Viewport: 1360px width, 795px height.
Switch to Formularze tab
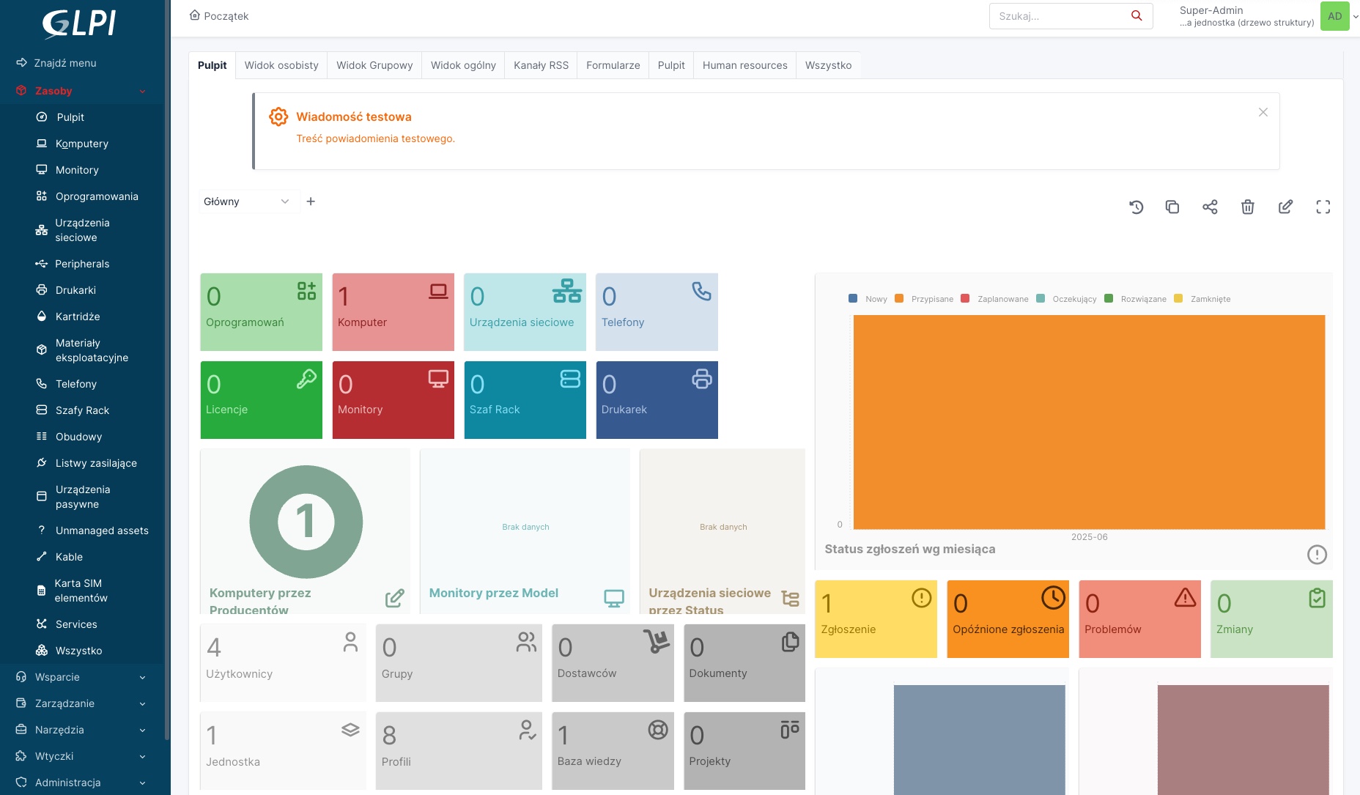[613, 65]
